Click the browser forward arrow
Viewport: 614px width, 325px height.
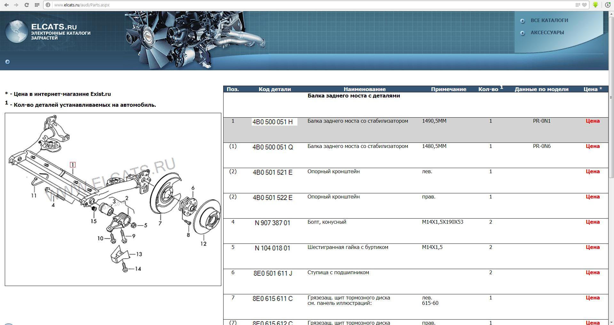16,5
